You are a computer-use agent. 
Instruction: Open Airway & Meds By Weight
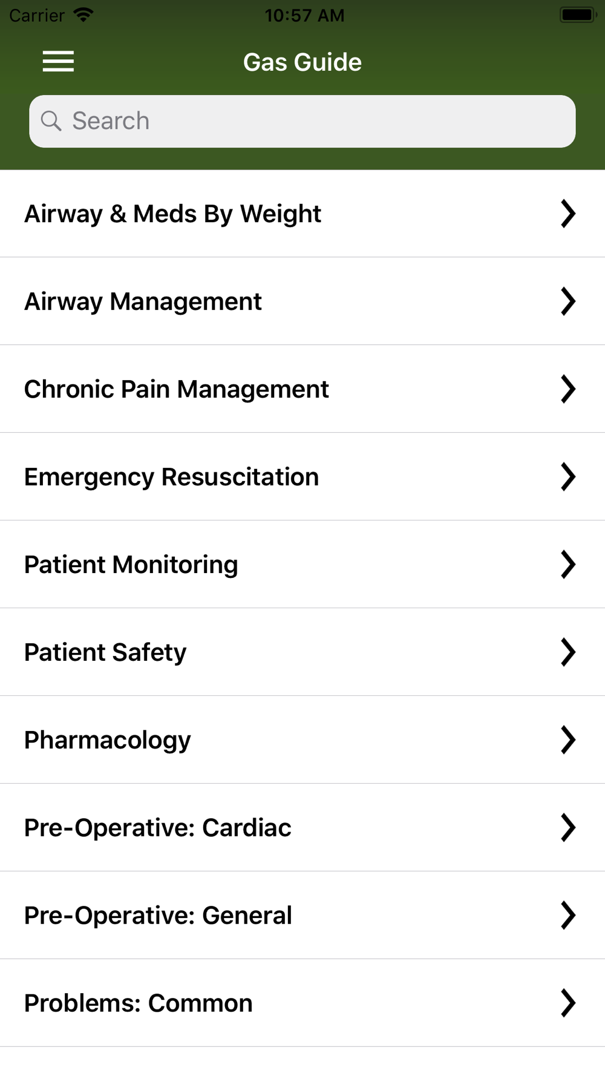tap(173, 214)
